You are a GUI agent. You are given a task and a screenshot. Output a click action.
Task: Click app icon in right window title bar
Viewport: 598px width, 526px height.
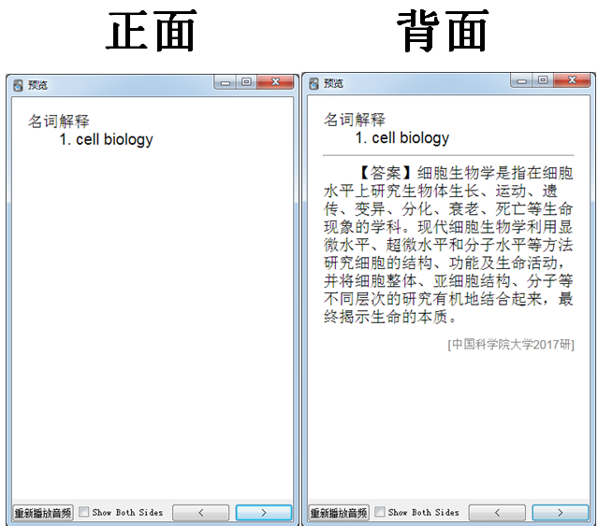coord(314,84)
